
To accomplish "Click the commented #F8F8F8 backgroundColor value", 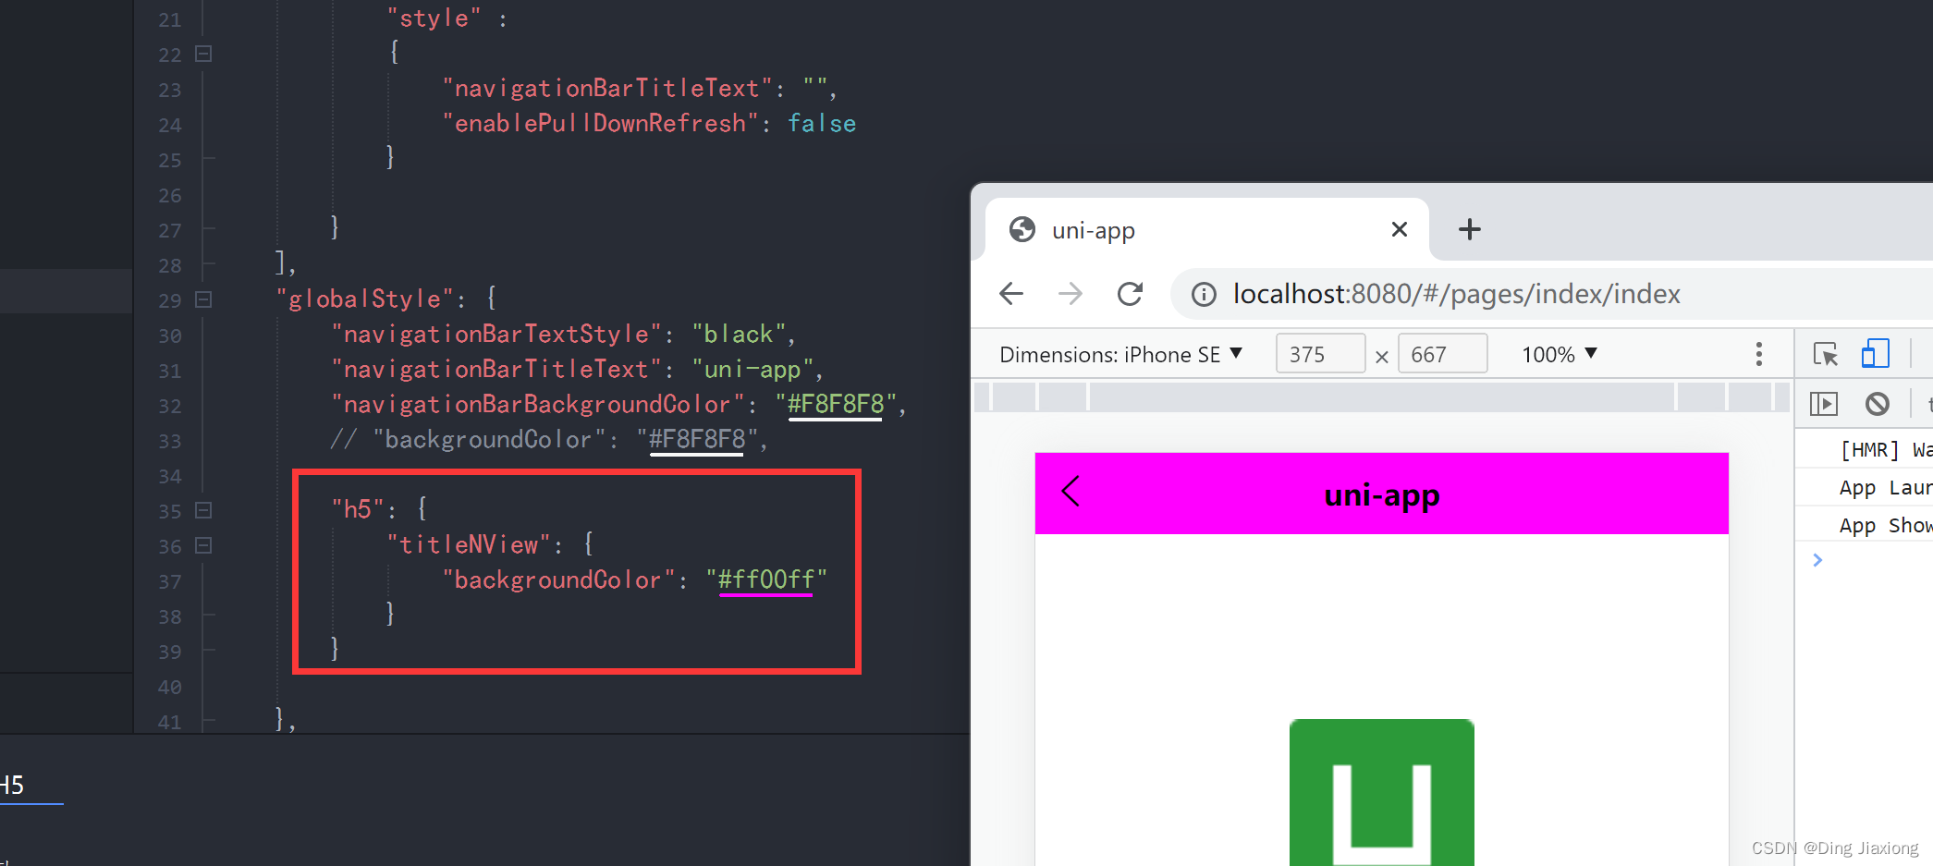I will [x=697, y=440].
